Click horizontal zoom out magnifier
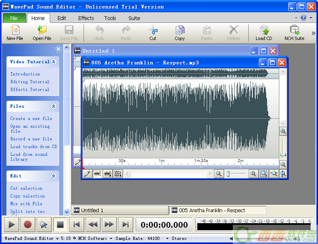This screenshot has width=318, height=244. [219, 174]
